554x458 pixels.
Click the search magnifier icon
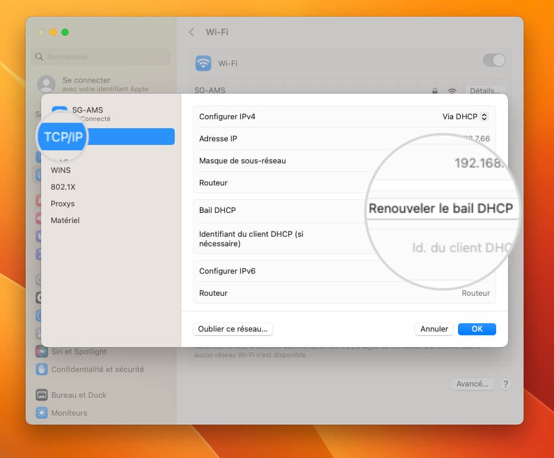tap(39, 57)
